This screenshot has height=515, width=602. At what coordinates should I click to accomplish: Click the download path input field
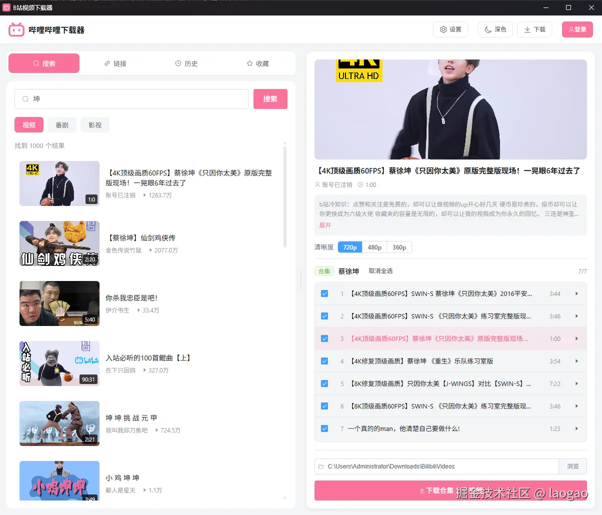point(436,466)
